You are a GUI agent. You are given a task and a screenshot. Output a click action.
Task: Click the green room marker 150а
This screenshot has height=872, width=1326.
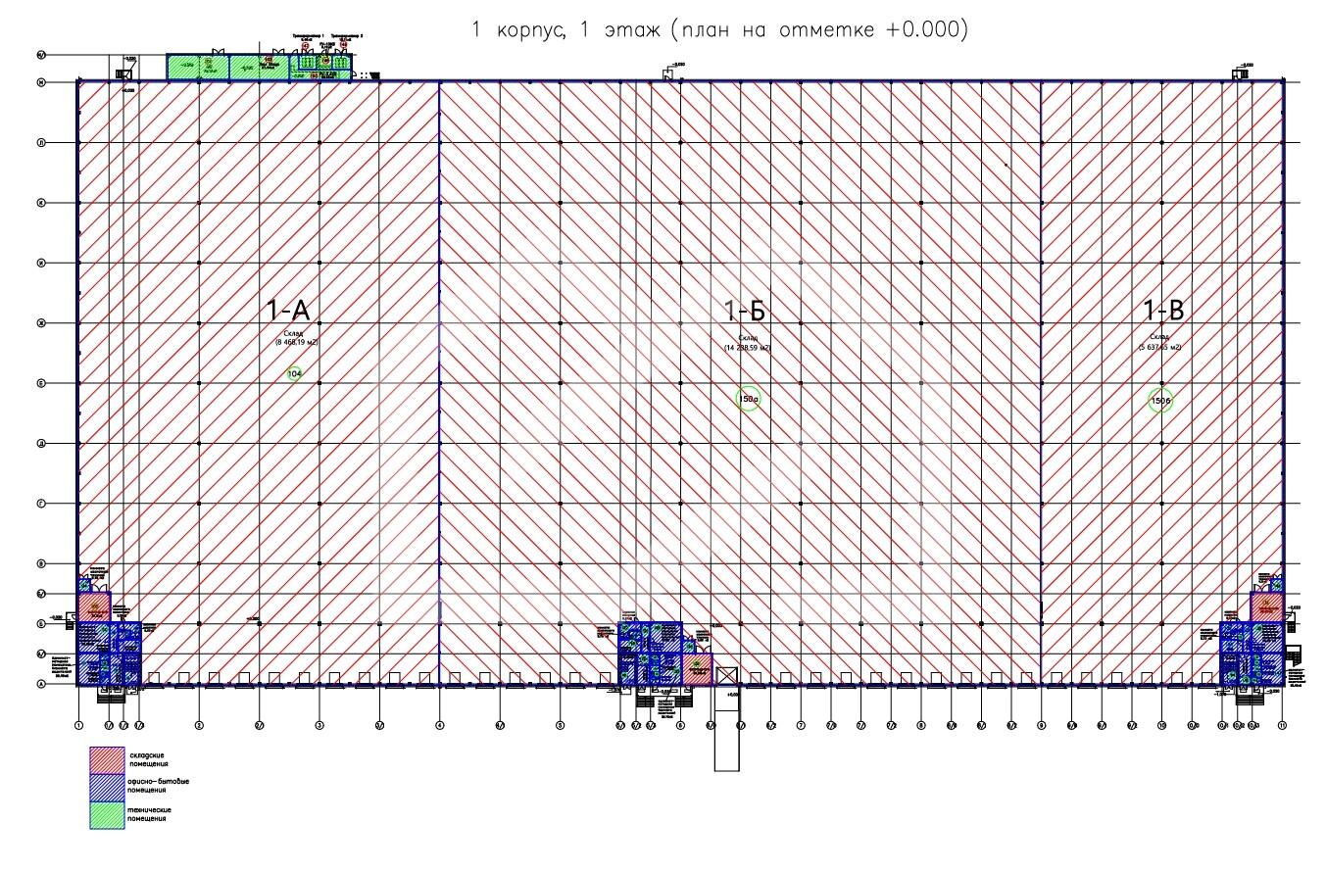(x=748, y=399)
